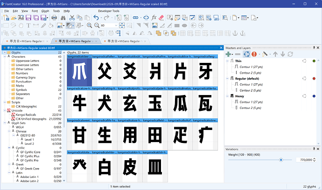Screen dimensions: 322x190
Task: Click the back navigation arrow icon
Action: 194,26
